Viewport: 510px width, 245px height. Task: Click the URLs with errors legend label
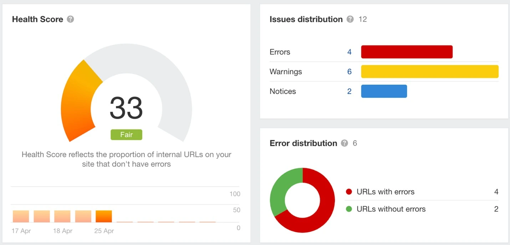pyautogui.click(x=386, y=192)
